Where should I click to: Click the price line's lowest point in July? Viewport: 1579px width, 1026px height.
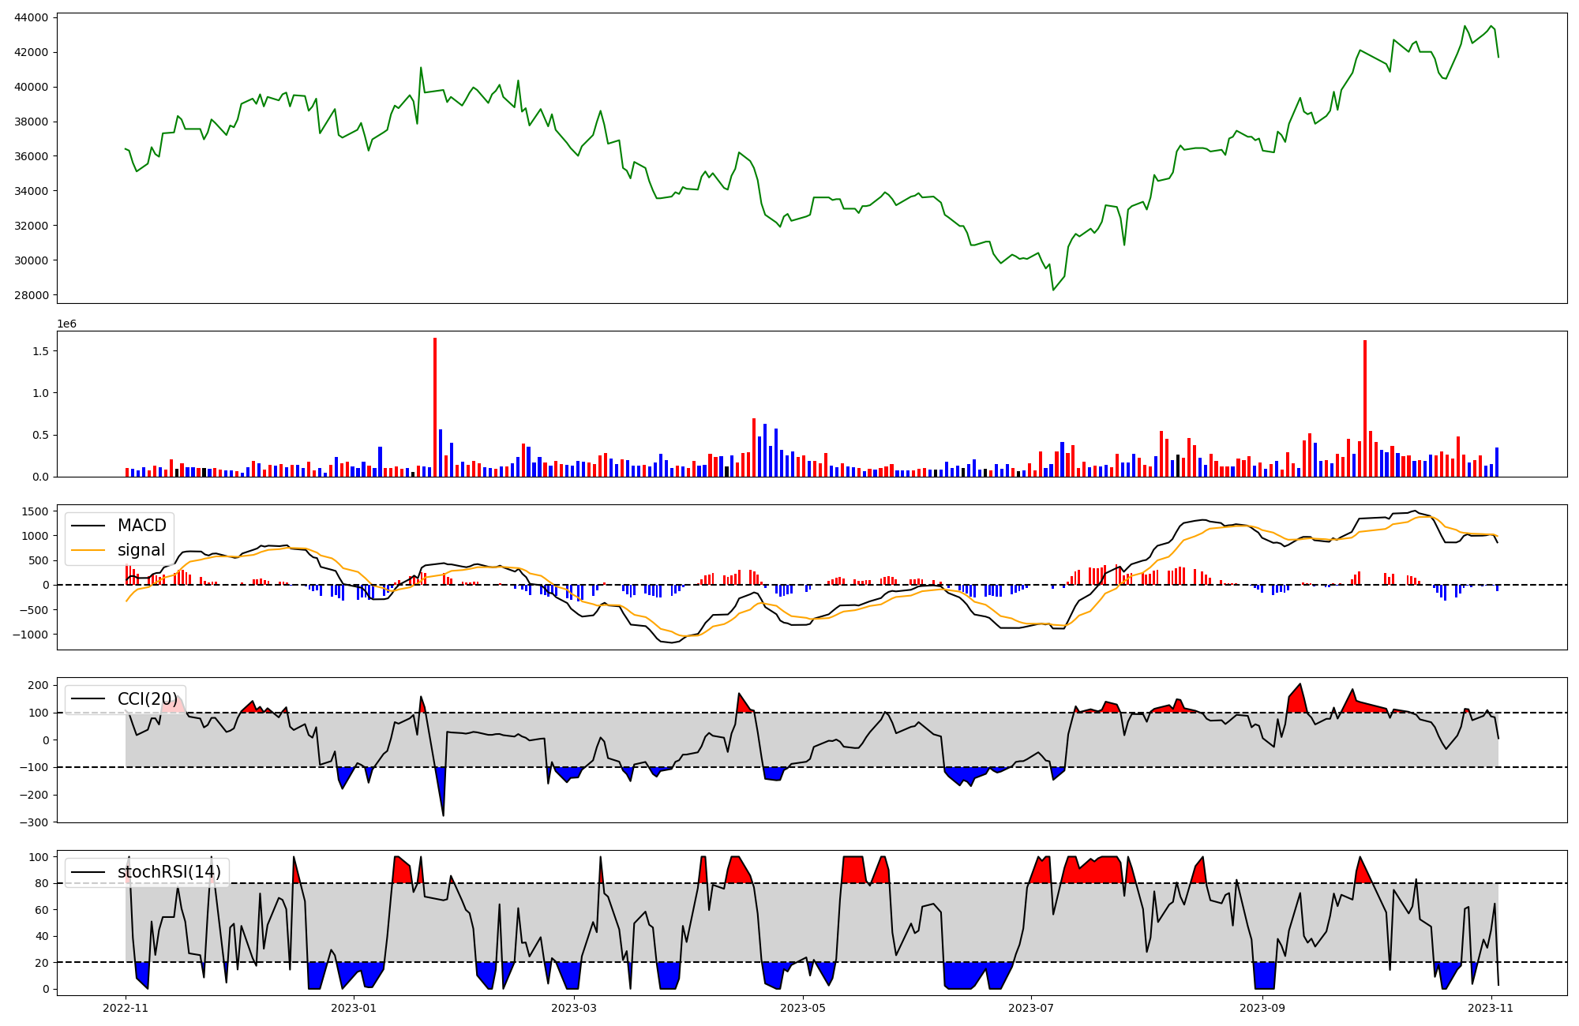pos(1053,290)
